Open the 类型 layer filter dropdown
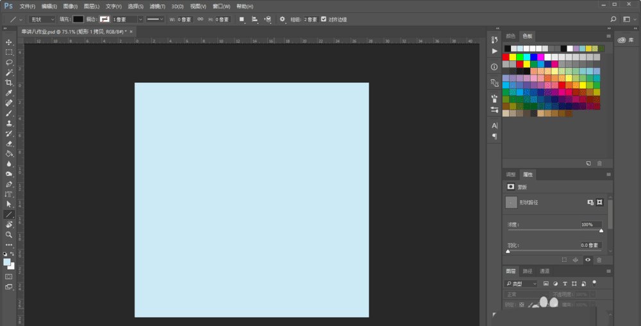The image size is (641, 326). coord(522,283)
